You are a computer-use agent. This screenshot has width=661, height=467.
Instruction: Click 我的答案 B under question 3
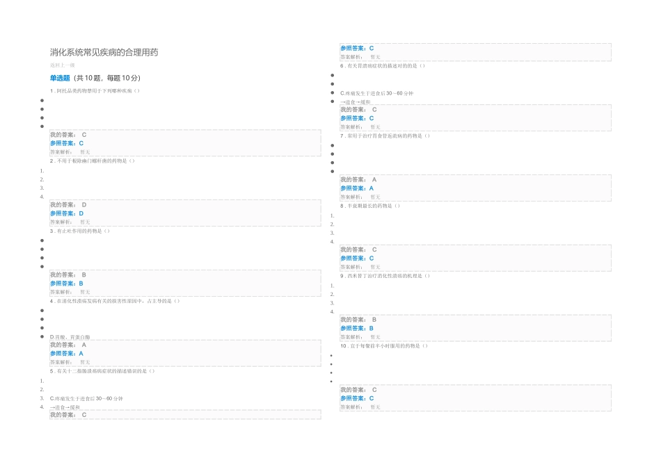tap(68, 275)
